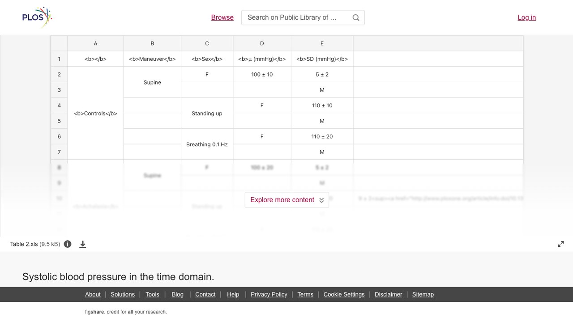Image resolution: width=573 pixels, height=322 pixels.
Task: Click the 'Table 2.xls' file name
Action: pyautogui.click(x=24, y=244)
